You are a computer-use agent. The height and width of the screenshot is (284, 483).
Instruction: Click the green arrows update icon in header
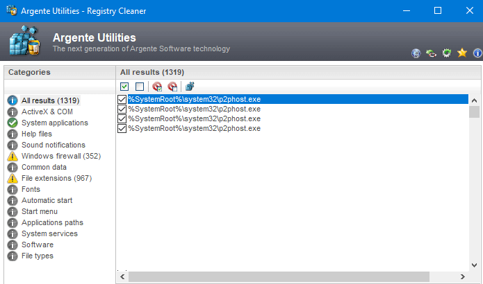[432, 53]
